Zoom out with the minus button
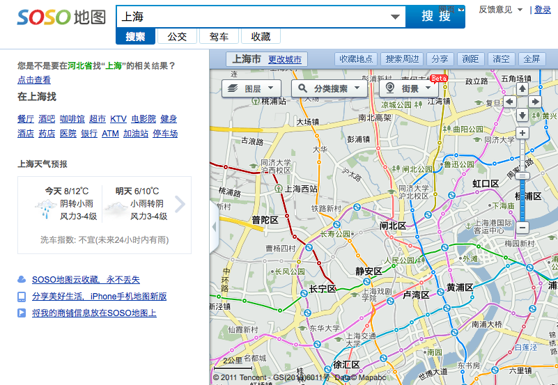Screen dimensions: 558x385 tap(522, 227)
